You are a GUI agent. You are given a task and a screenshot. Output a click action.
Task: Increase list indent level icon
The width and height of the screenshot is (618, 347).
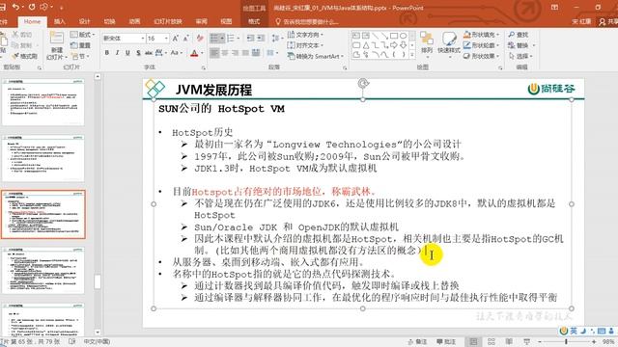click(261, 39)
